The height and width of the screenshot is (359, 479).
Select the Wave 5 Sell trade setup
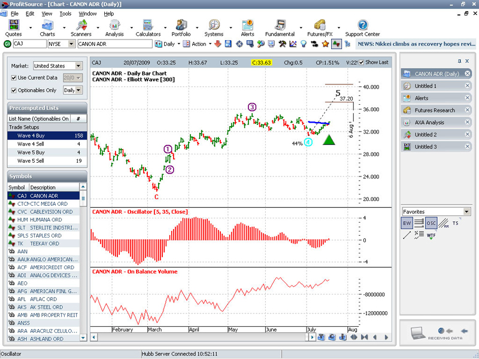[x=47, y=161]
